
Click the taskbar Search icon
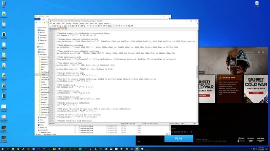[8, 149]
